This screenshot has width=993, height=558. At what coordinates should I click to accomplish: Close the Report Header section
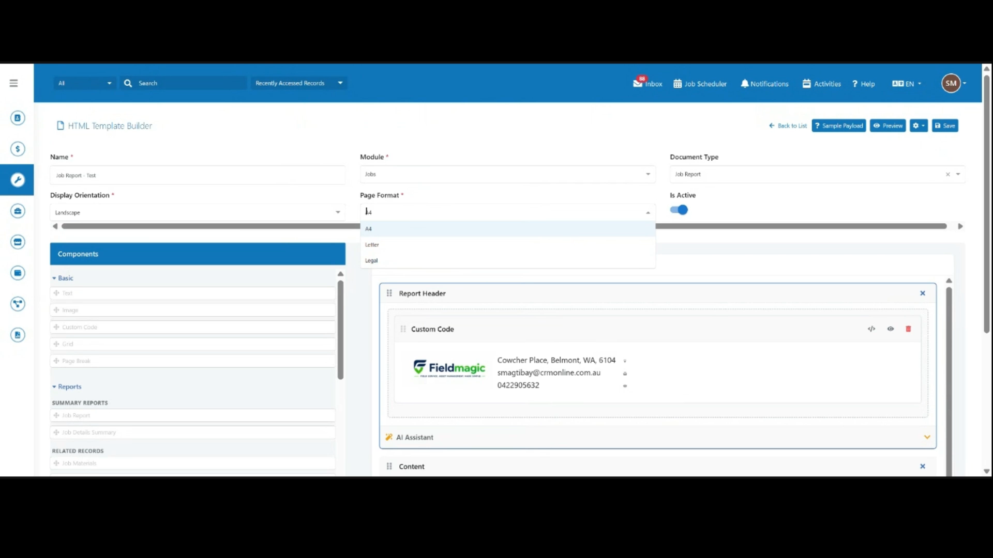click(922, 293)
